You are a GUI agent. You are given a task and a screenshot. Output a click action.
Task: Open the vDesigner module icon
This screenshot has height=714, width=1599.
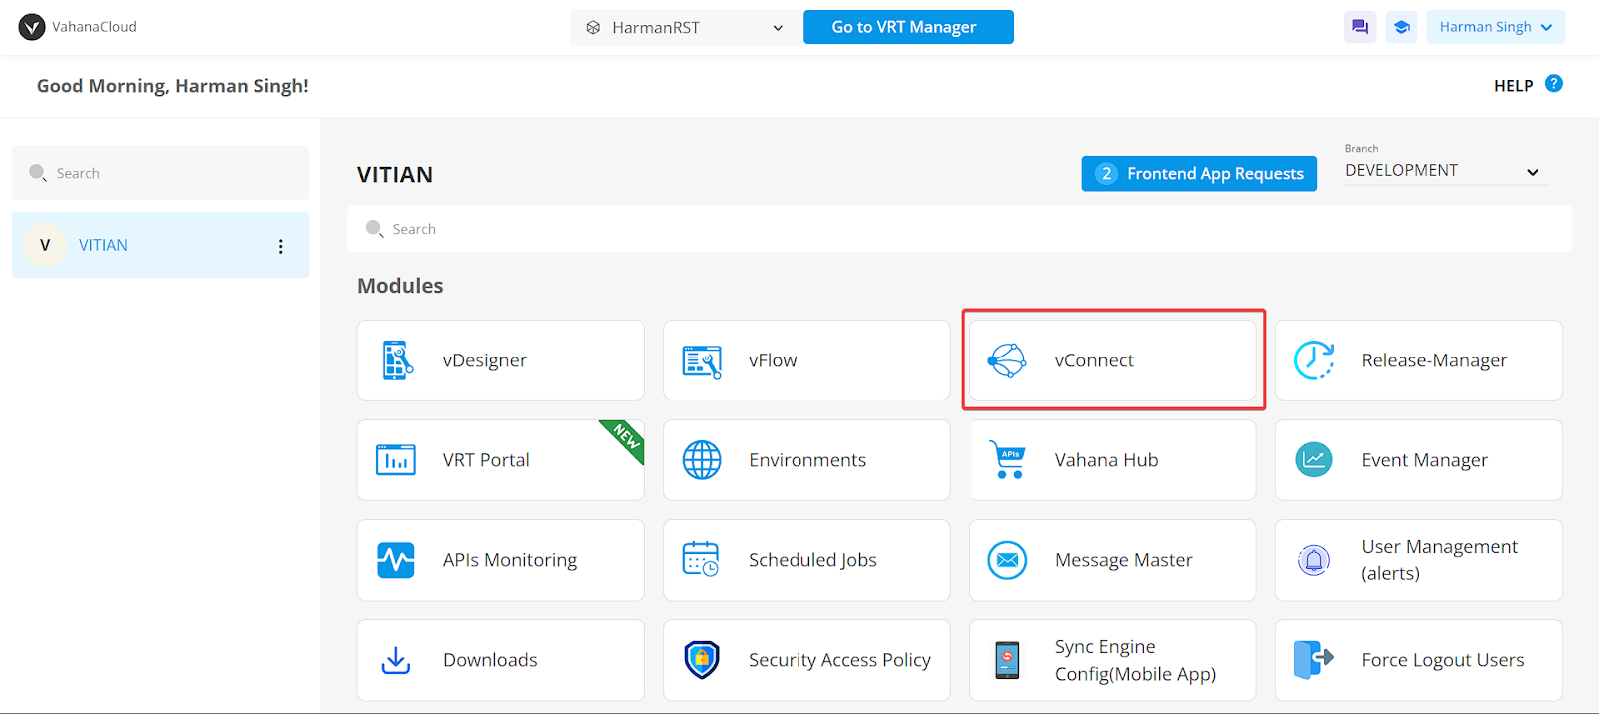(397, 360)
